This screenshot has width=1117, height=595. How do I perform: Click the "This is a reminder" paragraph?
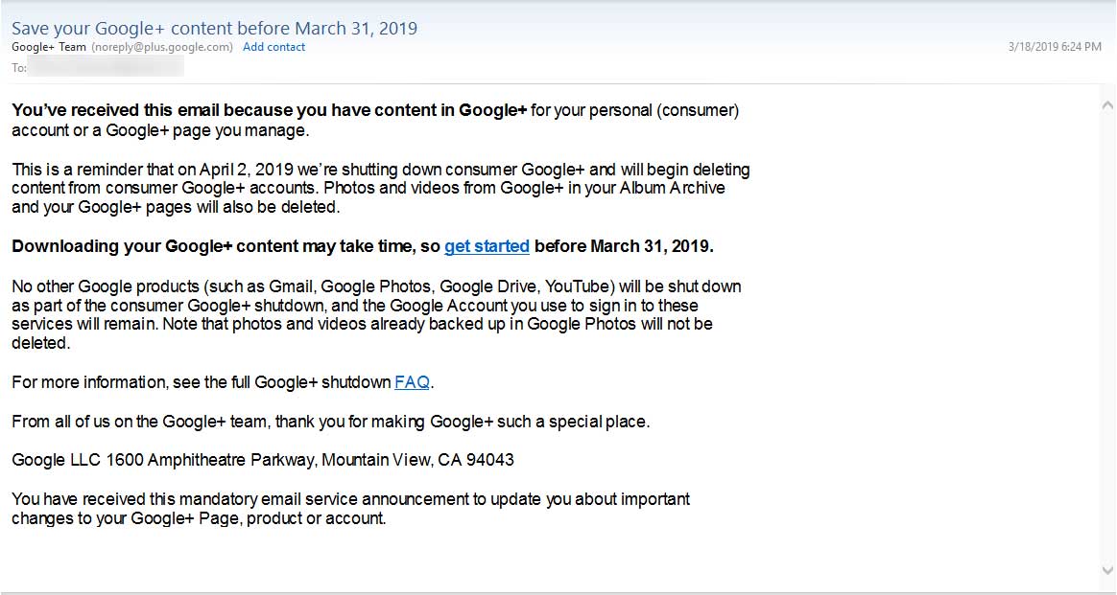click(x=380, y=189)
